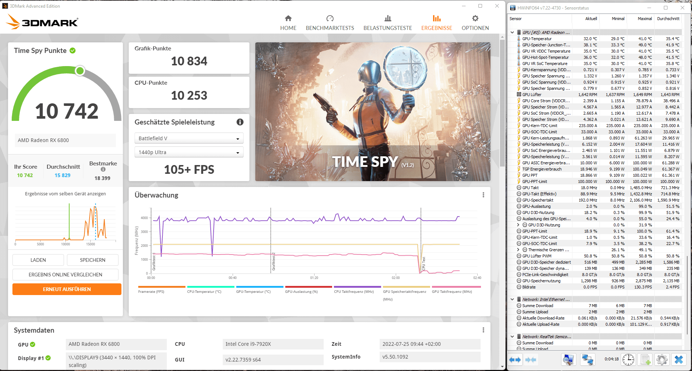Click Grafiktest 2 marker on monitoring graph
The height and width of the screenshot is (371, 692).
(x=273, y=261)
